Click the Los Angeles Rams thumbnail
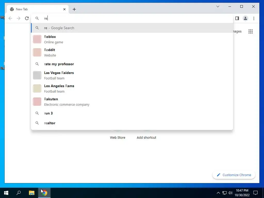Image resolution: width=264 pixels, height=198 pixels. [37, 88]
